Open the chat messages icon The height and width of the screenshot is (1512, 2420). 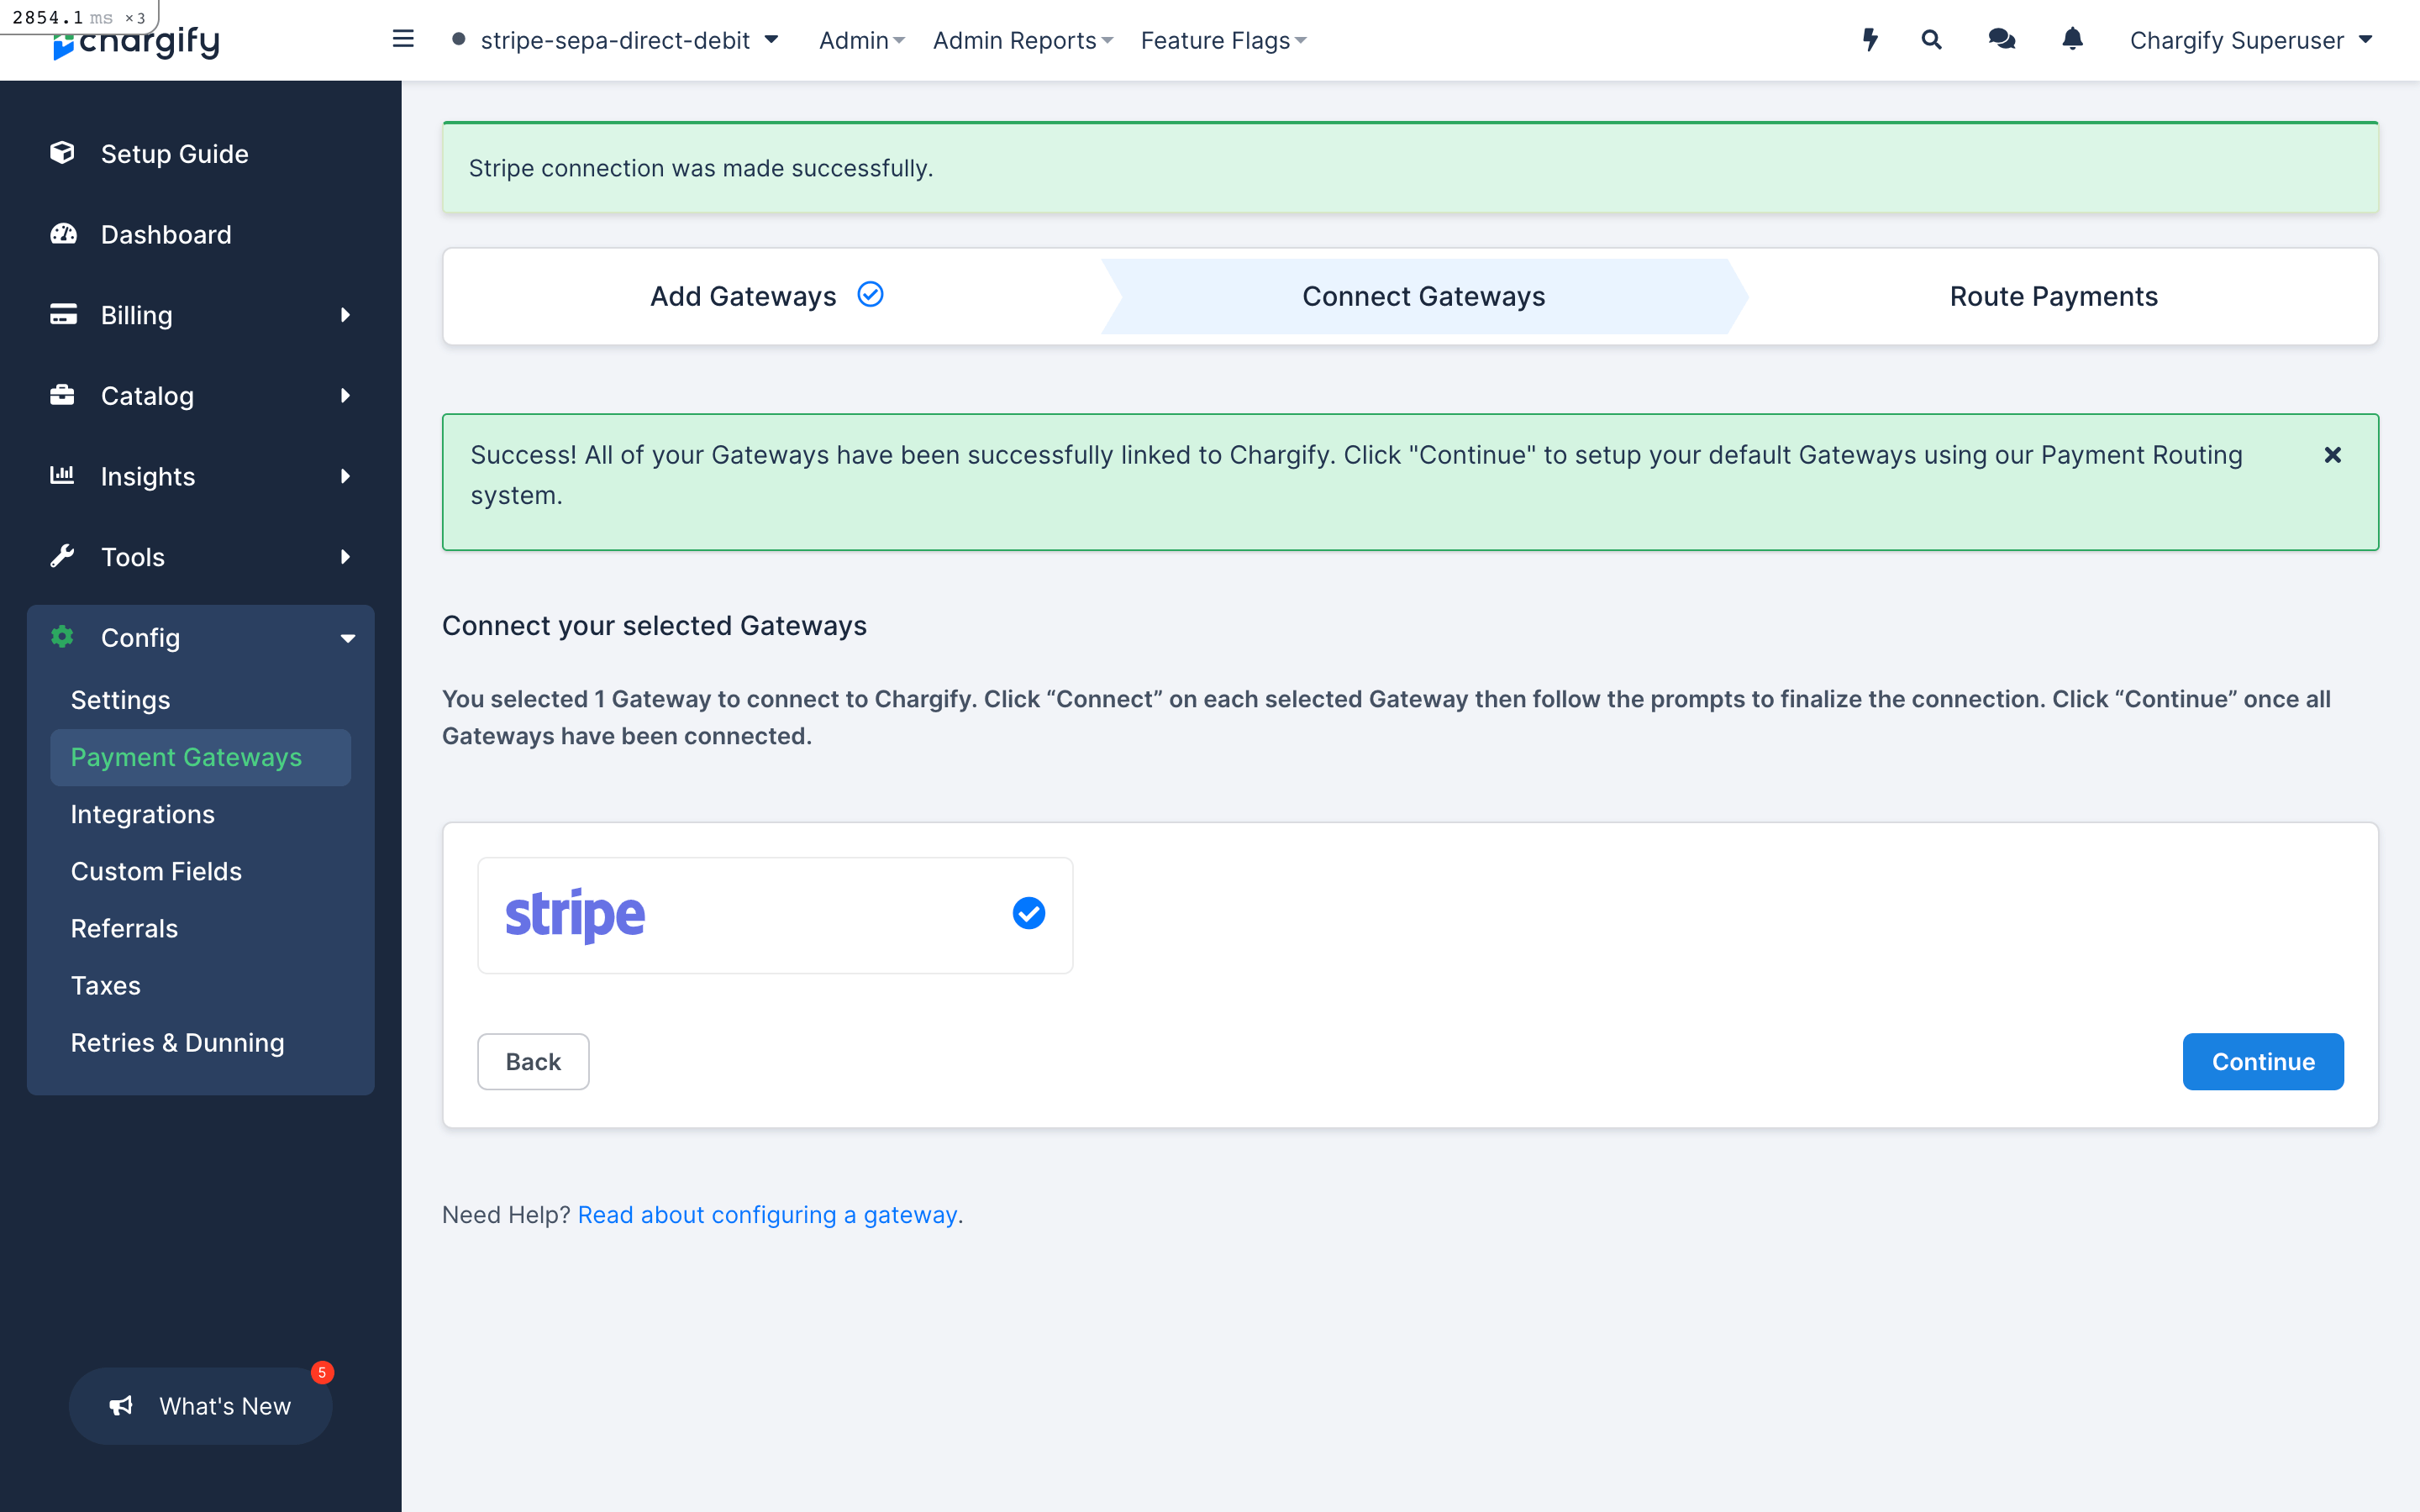pyautogui.click(x=2001, y=40)
